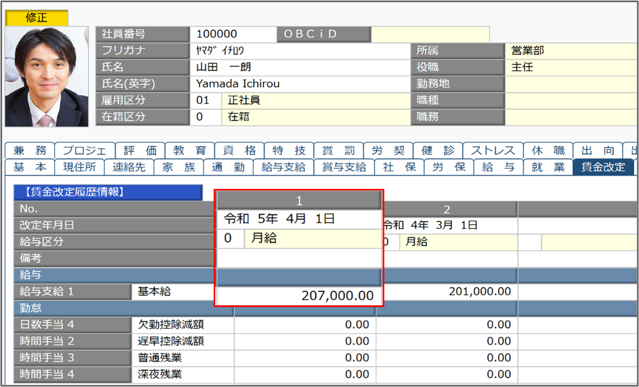
Task: Open the 健診 tab
Action: (438, 150)
